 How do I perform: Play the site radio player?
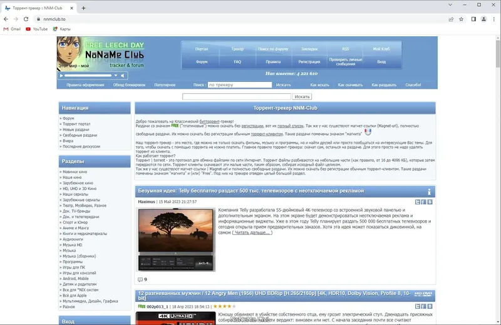point(61,76)
